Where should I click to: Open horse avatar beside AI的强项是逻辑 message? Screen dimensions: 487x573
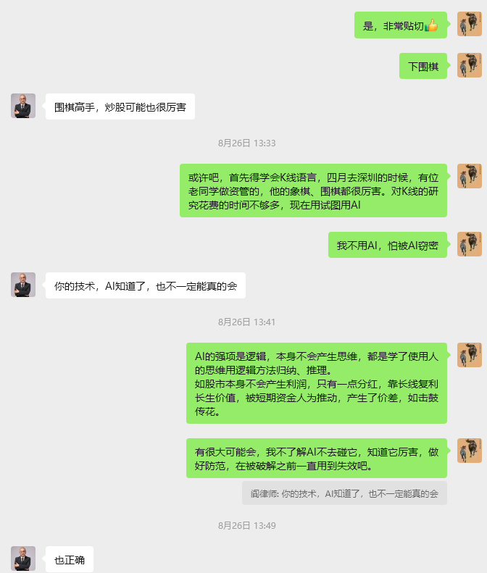pos(470,355)
